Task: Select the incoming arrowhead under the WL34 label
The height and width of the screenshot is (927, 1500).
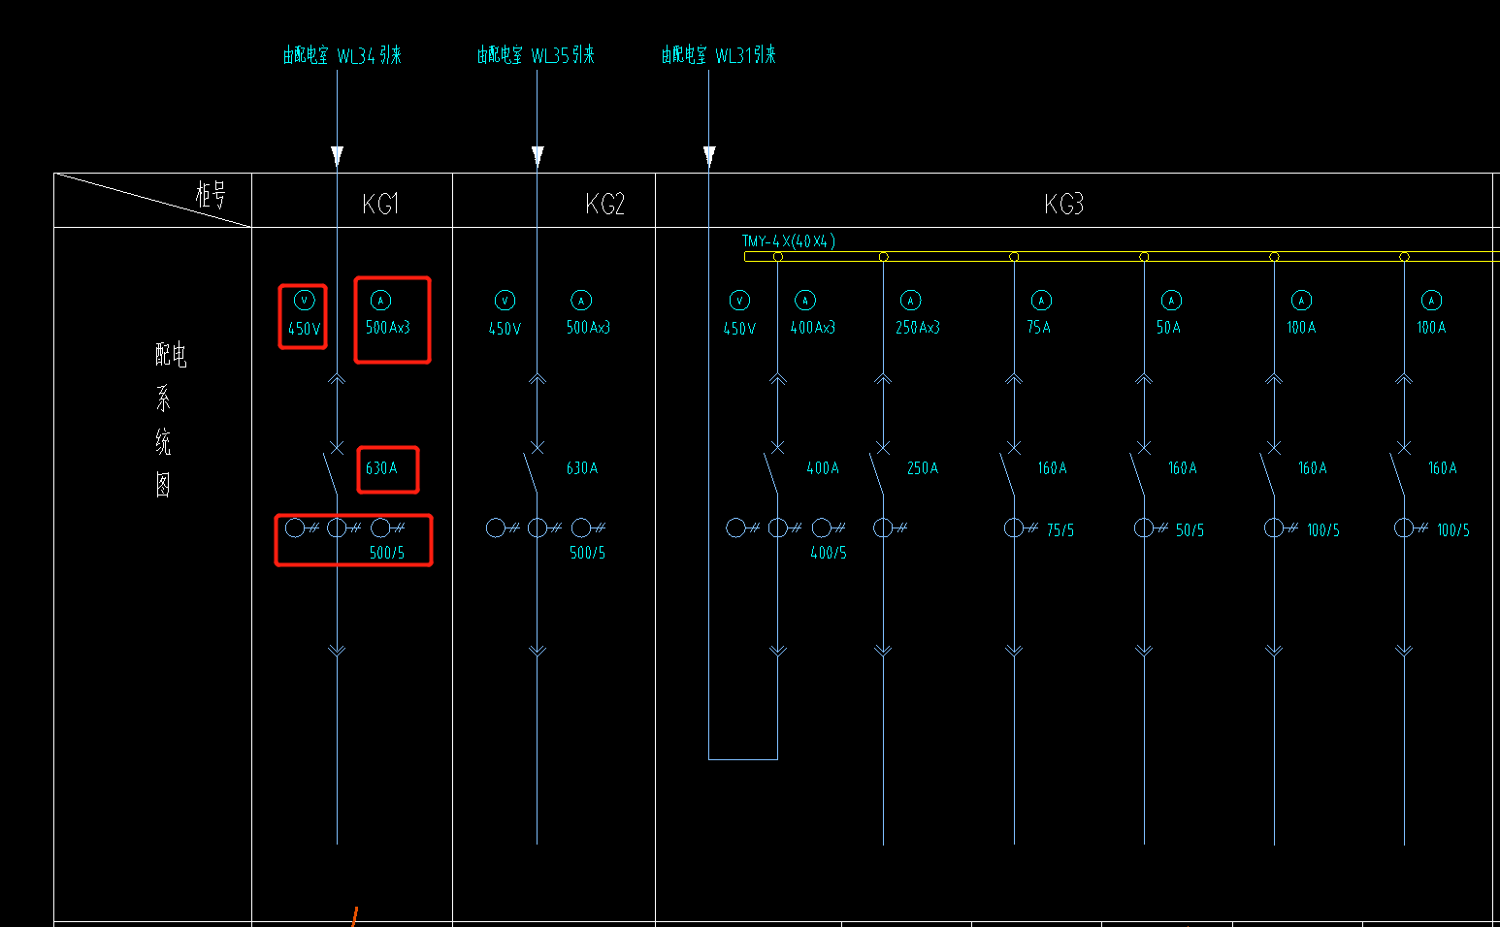Action: click(337, 156)
